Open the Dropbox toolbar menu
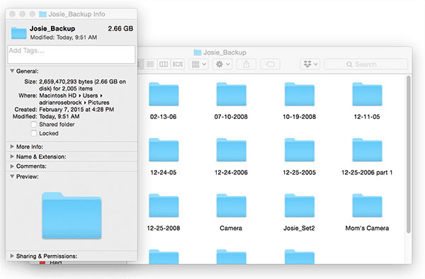This screenshot has width=425, height=279. (310, 64)
